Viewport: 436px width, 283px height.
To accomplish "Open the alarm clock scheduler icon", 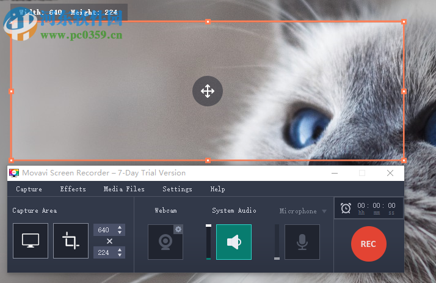I will coord(346,208).
